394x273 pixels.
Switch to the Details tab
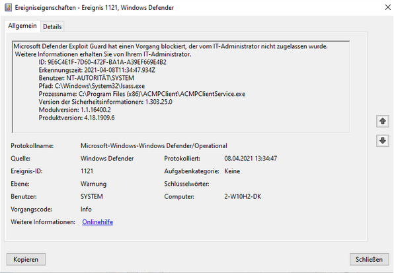[52, 26]
